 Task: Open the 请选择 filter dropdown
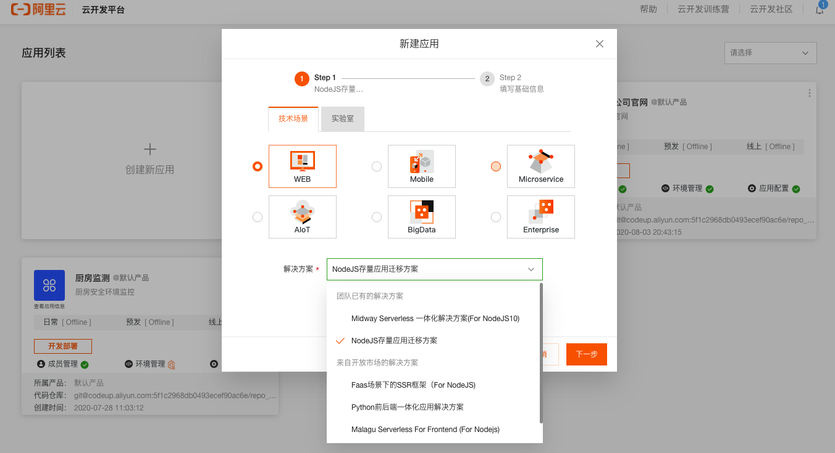coord(770,53)
